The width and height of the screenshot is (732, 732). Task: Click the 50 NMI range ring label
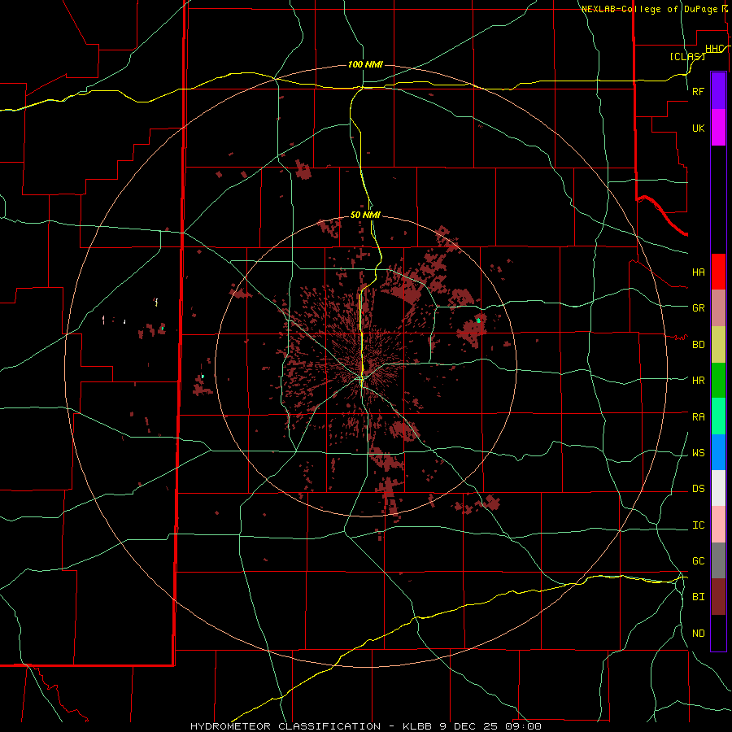click(365, 215)
